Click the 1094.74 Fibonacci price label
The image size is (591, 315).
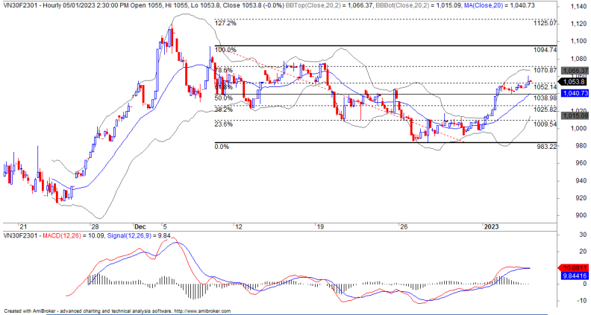tap(546, 50)
